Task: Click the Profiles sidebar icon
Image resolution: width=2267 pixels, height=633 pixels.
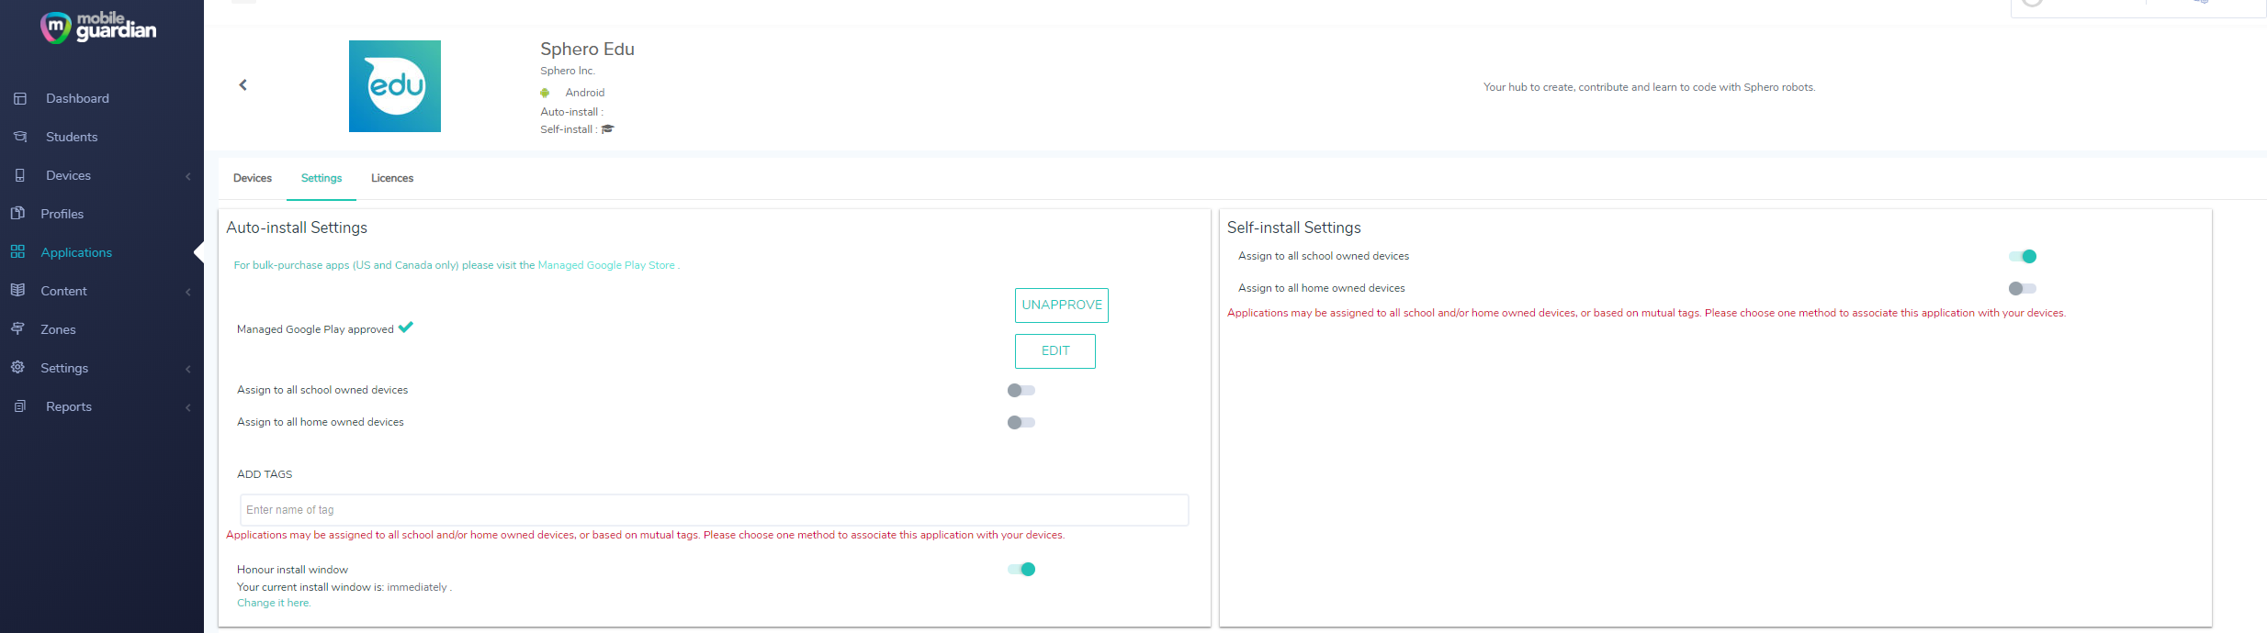Action: 17,213
